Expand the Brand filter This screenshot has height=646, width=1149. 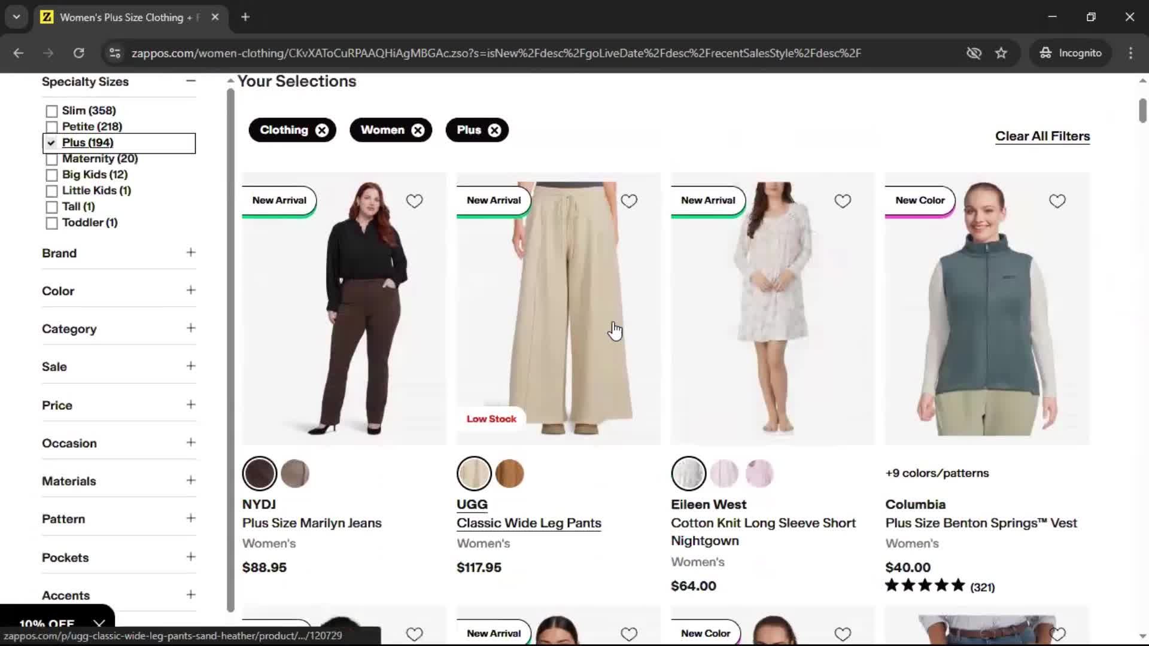pos(191,252)
